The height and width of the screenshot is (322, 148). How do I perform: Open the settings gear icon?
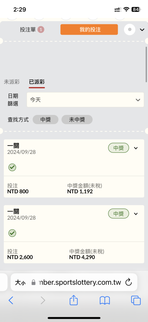click(x=130, y=30)
